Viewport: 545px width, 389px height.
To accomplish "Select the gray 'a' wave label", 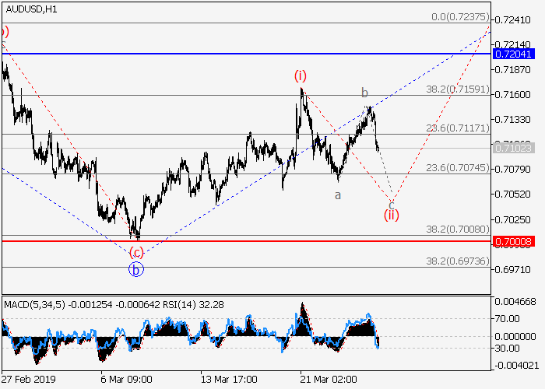I will pos(337,195).
